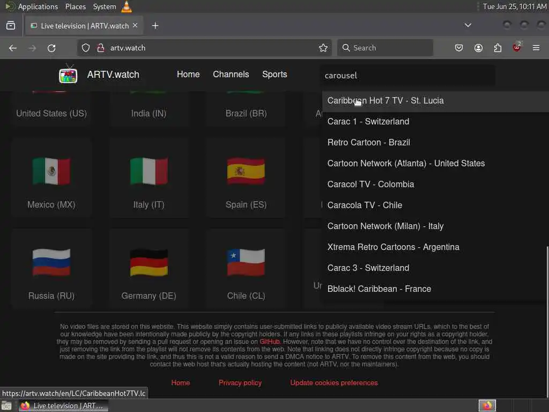Select Caracol TV - Colombia result
This screenshot has width=549, height=412.
coord(435,185)
